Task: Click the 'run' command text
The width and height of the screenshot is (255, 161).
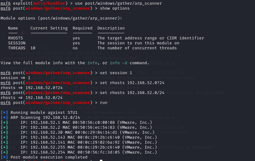Action: tap(104, 103)
